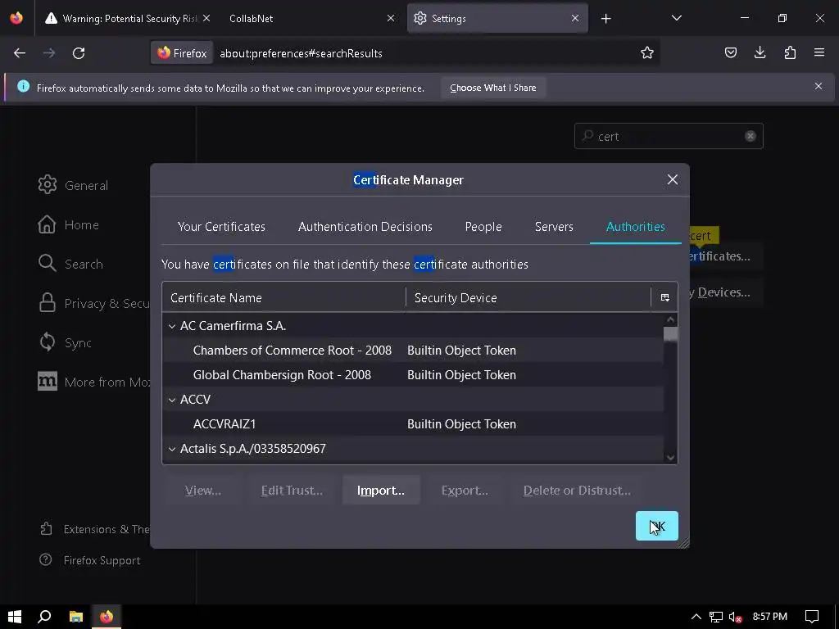
Task: Open Your Certificates tab
Action: coord(221,227)
